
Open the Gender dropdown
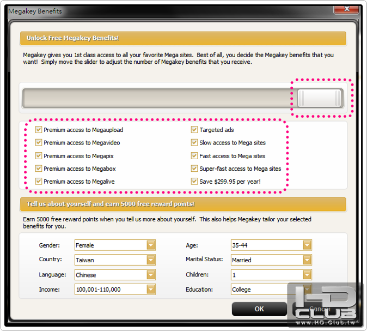click(115, 245)
